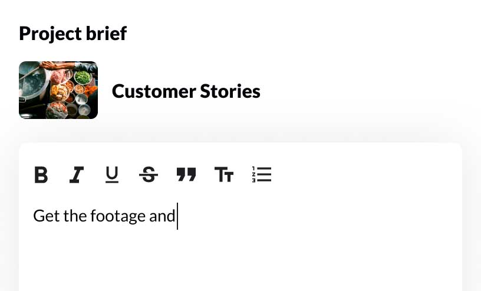Place cursor on the word "and"

coord(162,216)
